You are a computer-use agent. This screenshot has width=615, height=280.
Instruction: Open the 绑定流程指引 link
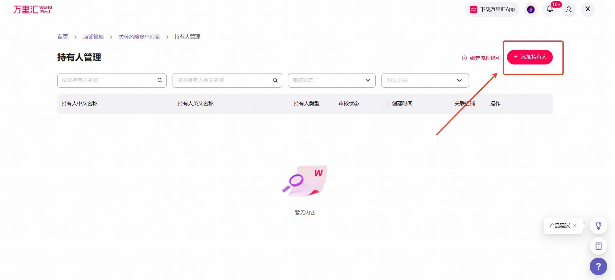[x=485, y=58]
